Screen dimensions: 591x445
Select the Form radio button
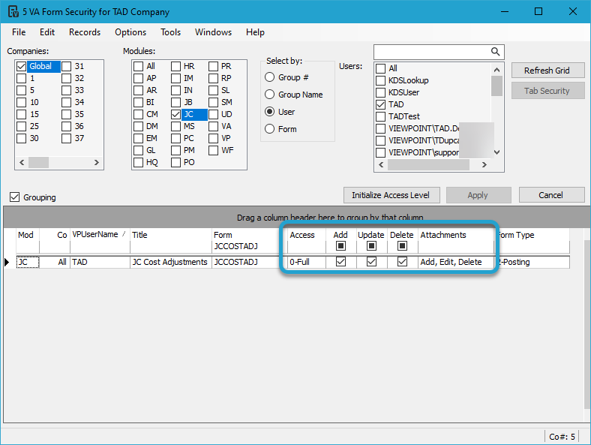coord(269,129)
